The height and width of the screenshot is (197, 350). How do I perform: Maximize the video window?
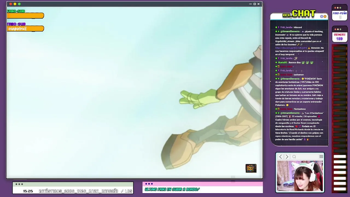click(x=255, y=4)
